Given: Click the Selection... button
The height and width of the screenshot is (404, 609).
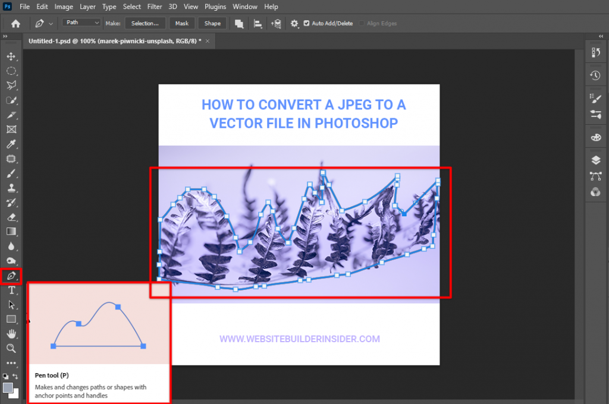Looking at the screenshot, I should click(x=145, y=23).
